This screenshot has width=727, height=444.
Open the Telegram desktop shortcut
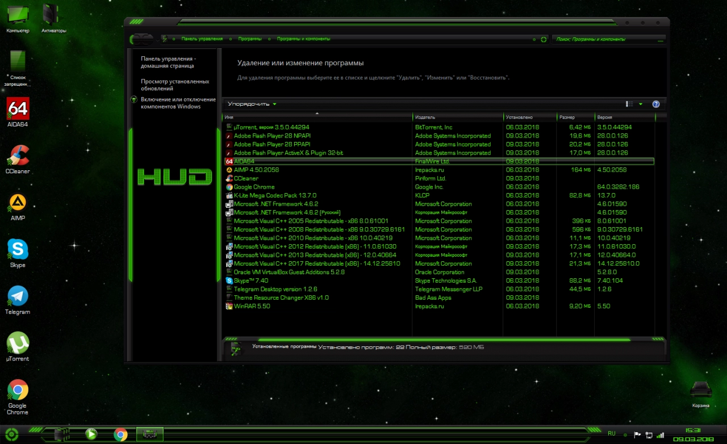pyautogui.click(x=18, y=300)
